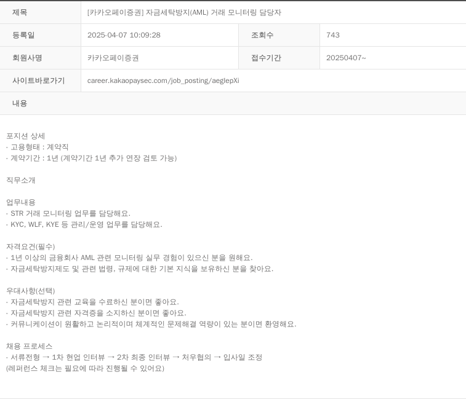Click the '직무소개' heading
The height and width of the screenshot is (399, 466).
(21, 180)
